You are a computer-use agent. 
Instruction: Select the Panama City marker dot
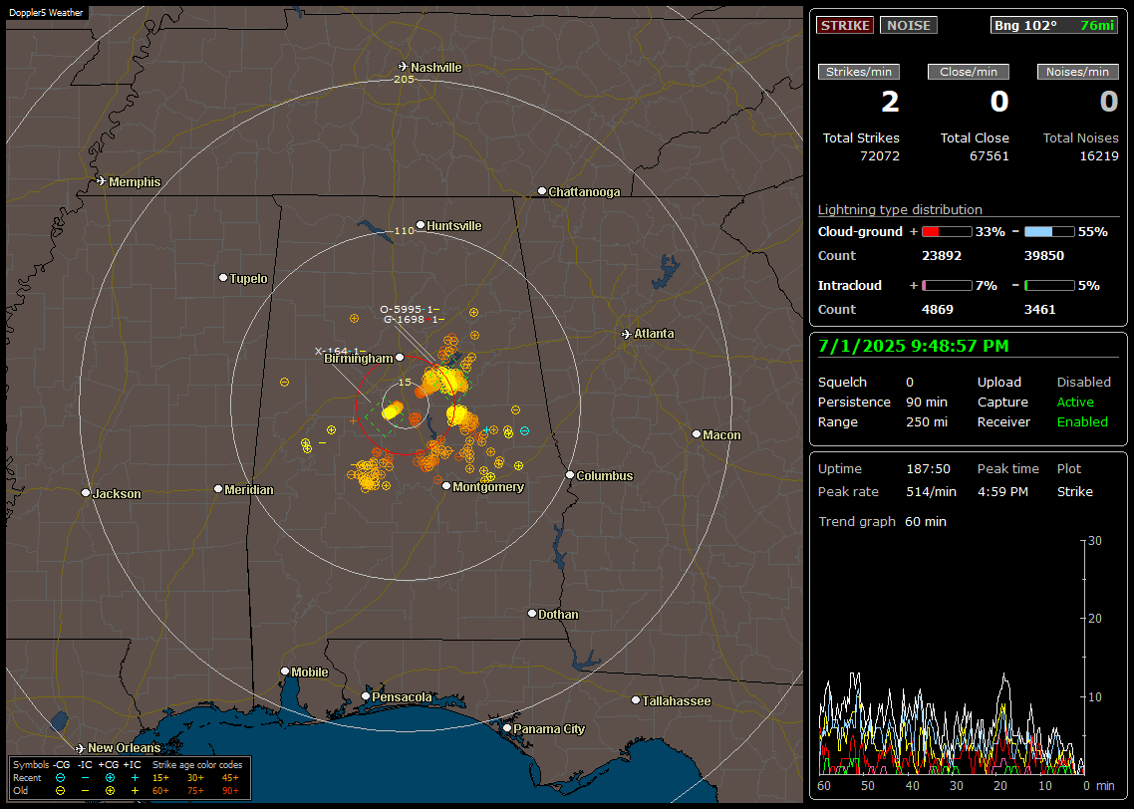coord(507,728)
